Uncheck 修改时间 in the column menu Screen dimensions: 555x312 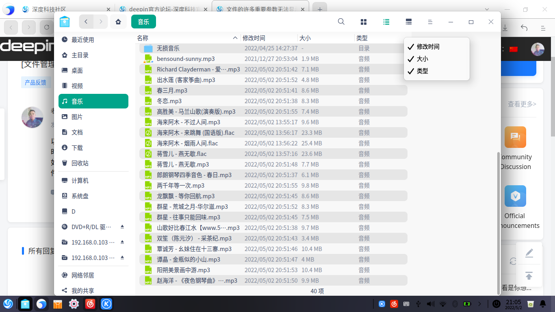coord(427,46)
